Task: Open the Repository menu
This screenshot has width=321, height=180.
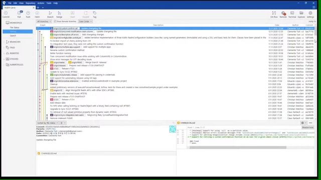Action: pos(31,3)
